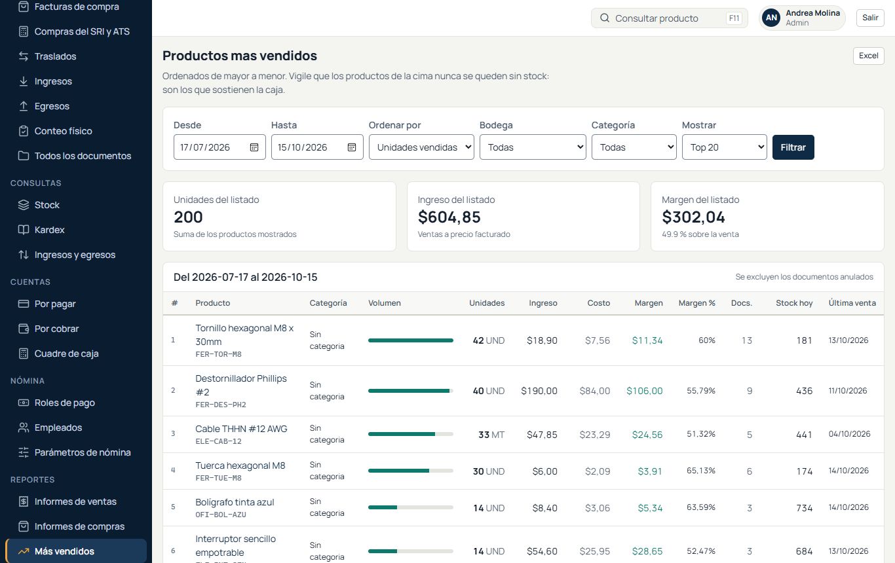Click the Consultar producto search field
Screen dimensions: 895x563
coord(670,18)
